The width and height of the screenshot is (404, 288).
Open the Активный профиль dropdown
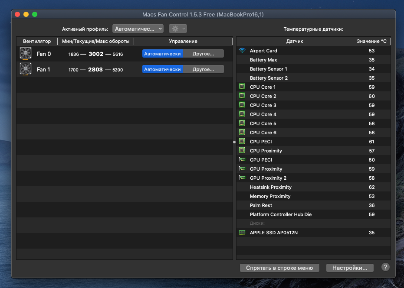coord(138,29)
